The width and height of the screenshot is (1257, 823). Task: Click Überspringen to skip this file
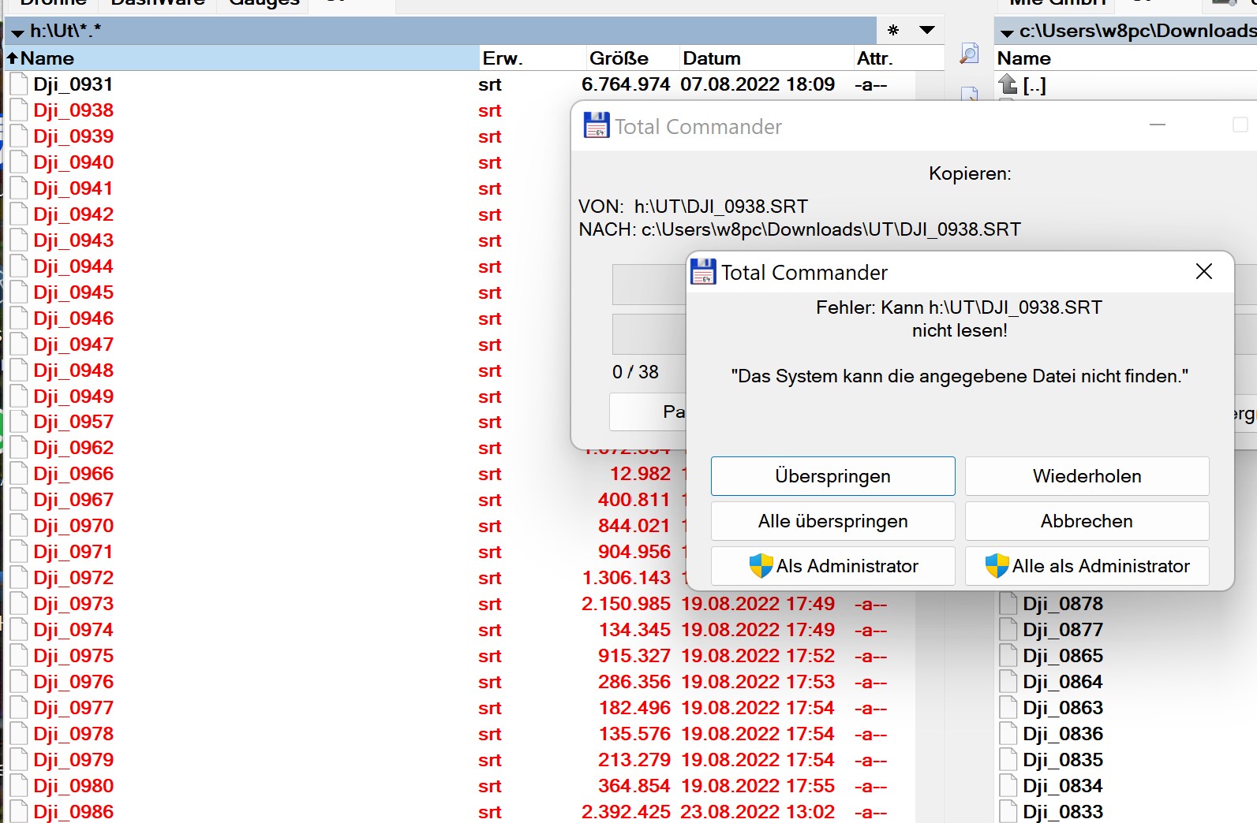[x=832, y=476]
